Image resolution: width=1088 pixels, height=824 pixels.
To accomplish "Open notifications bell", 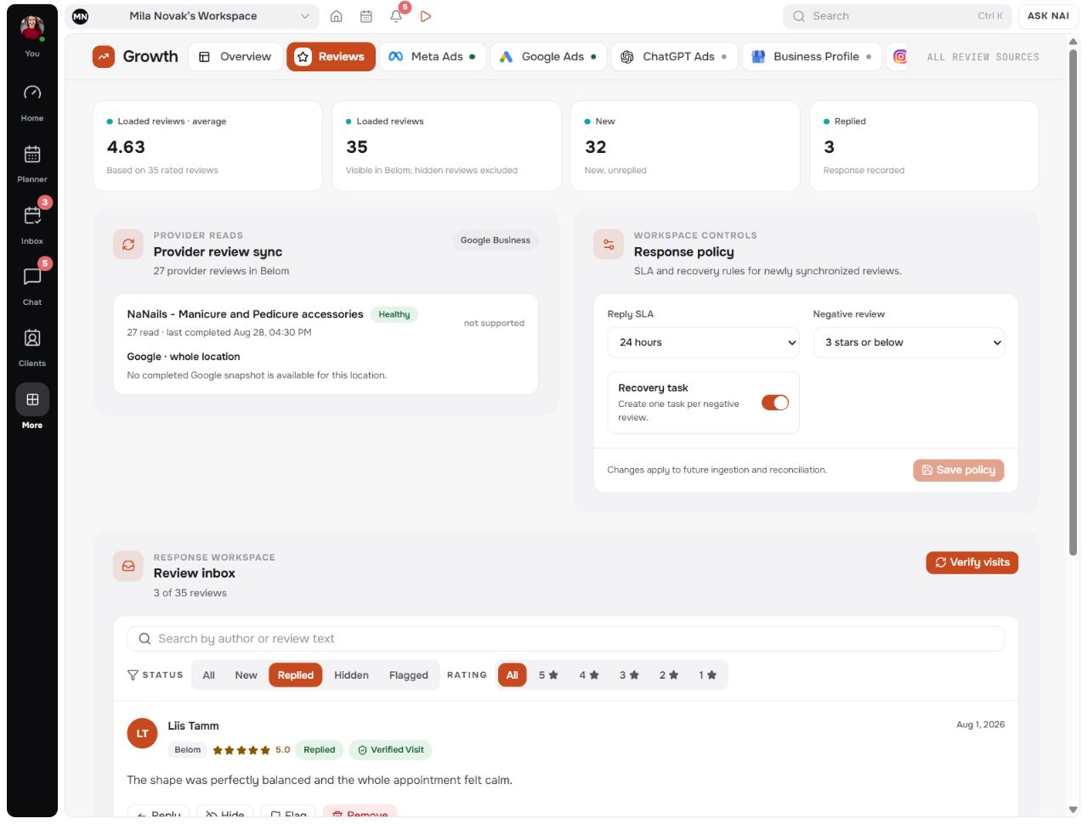I will click(396, 16).
